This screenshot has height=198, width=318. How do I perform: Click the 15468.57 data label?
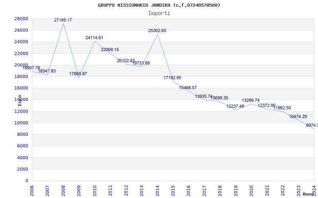click(x=188, y=88)
